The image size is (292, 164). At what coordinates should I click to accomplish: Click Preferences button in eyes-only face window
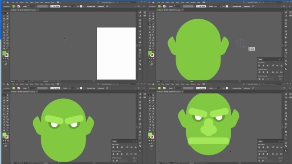coord(101,88)
